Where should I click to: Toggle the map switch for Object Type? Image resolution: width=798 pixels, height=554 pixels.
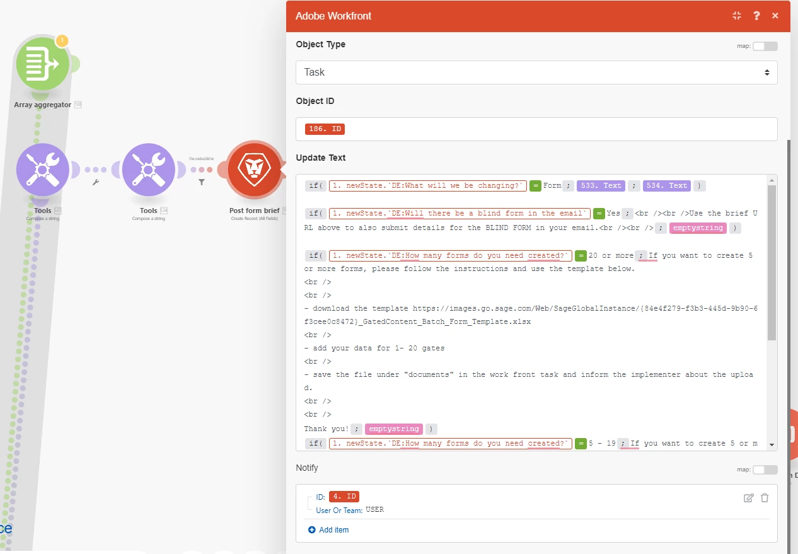pos(765,46)
